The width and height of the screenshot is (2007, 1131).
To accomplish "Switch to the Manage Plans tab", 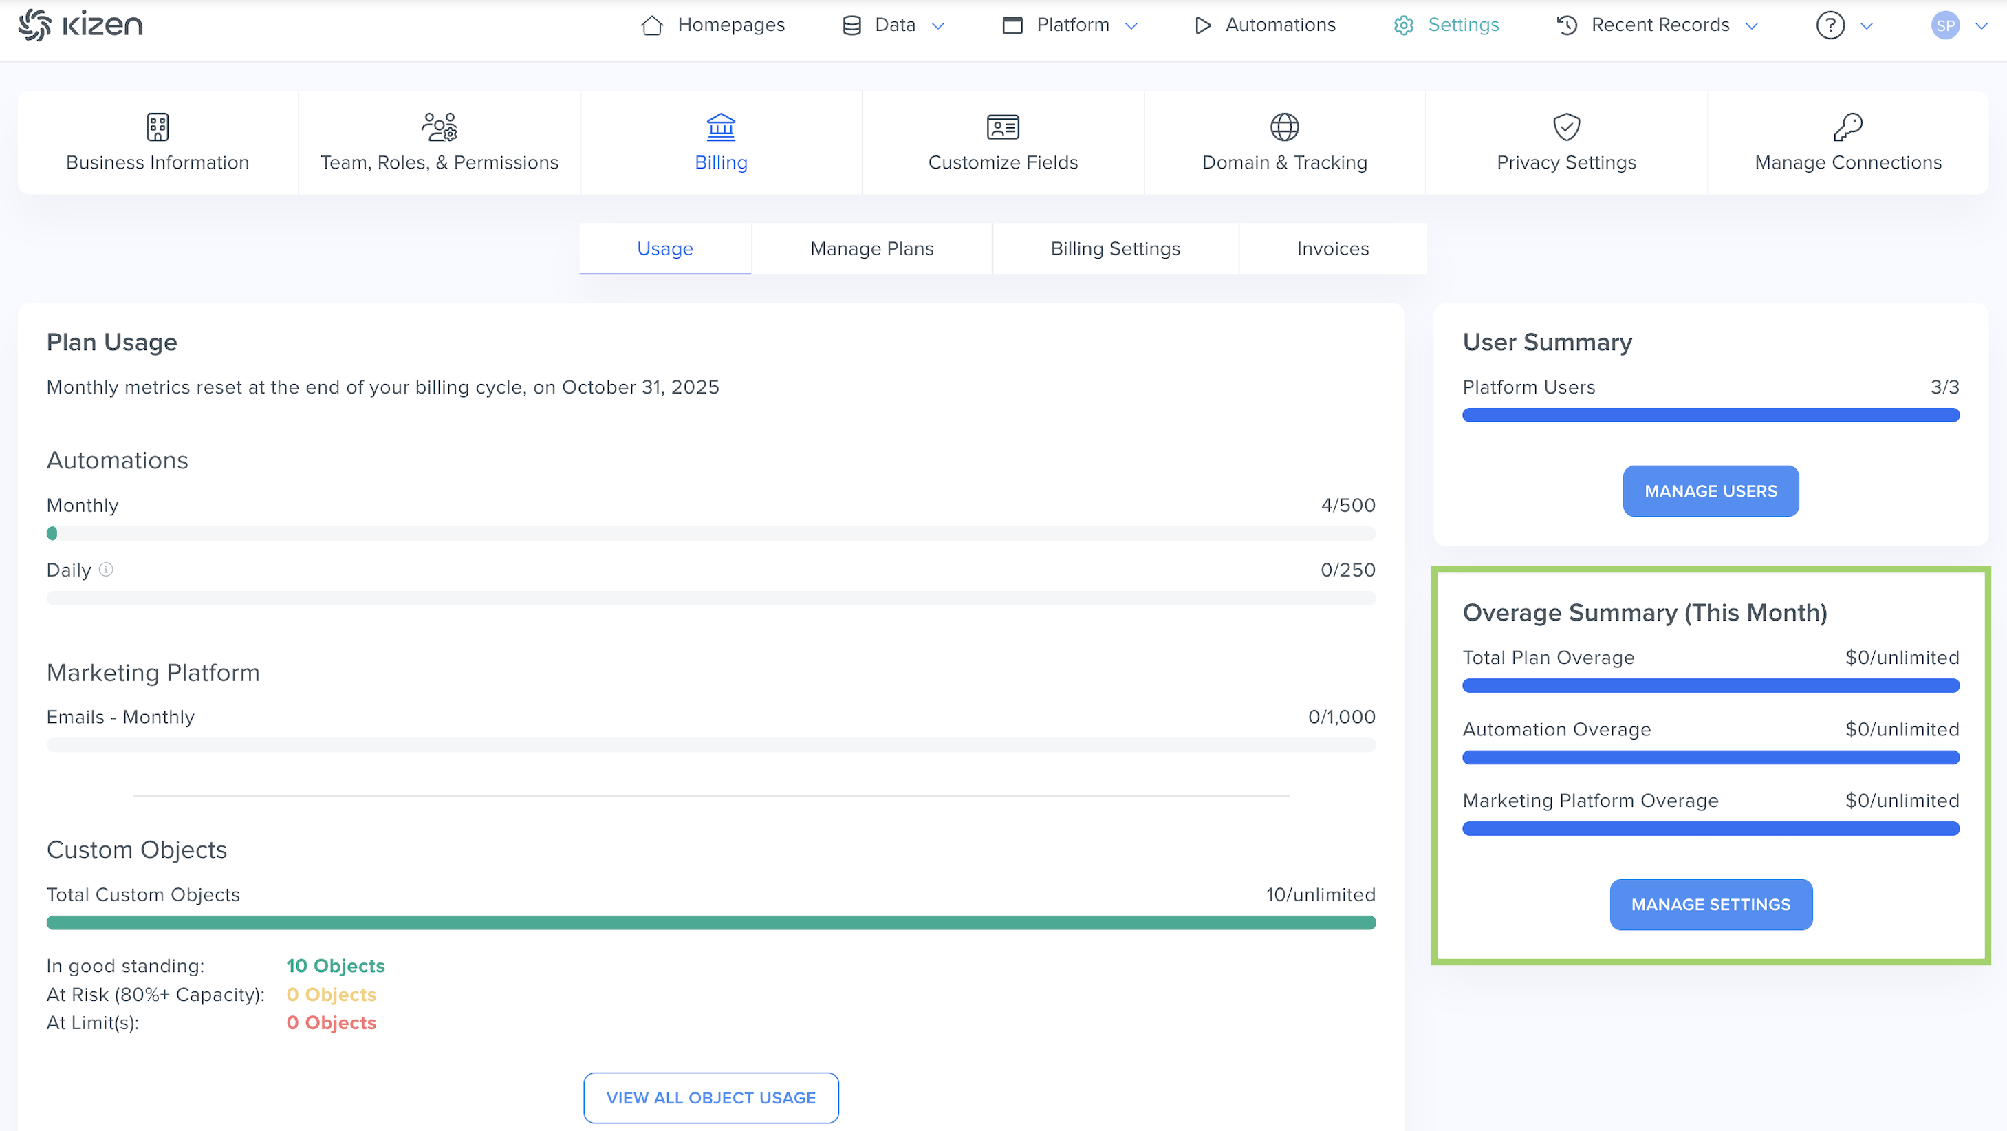I will click(x=871, y=248).
